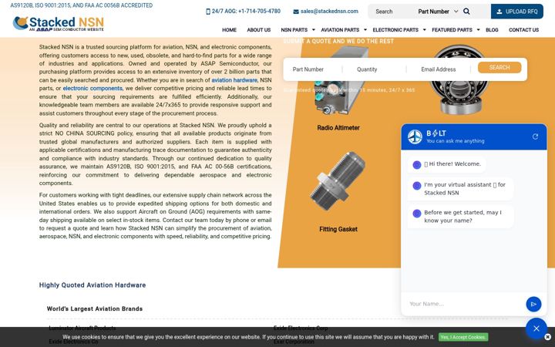
Task: Follow the electronic components link
Action: 92,89
